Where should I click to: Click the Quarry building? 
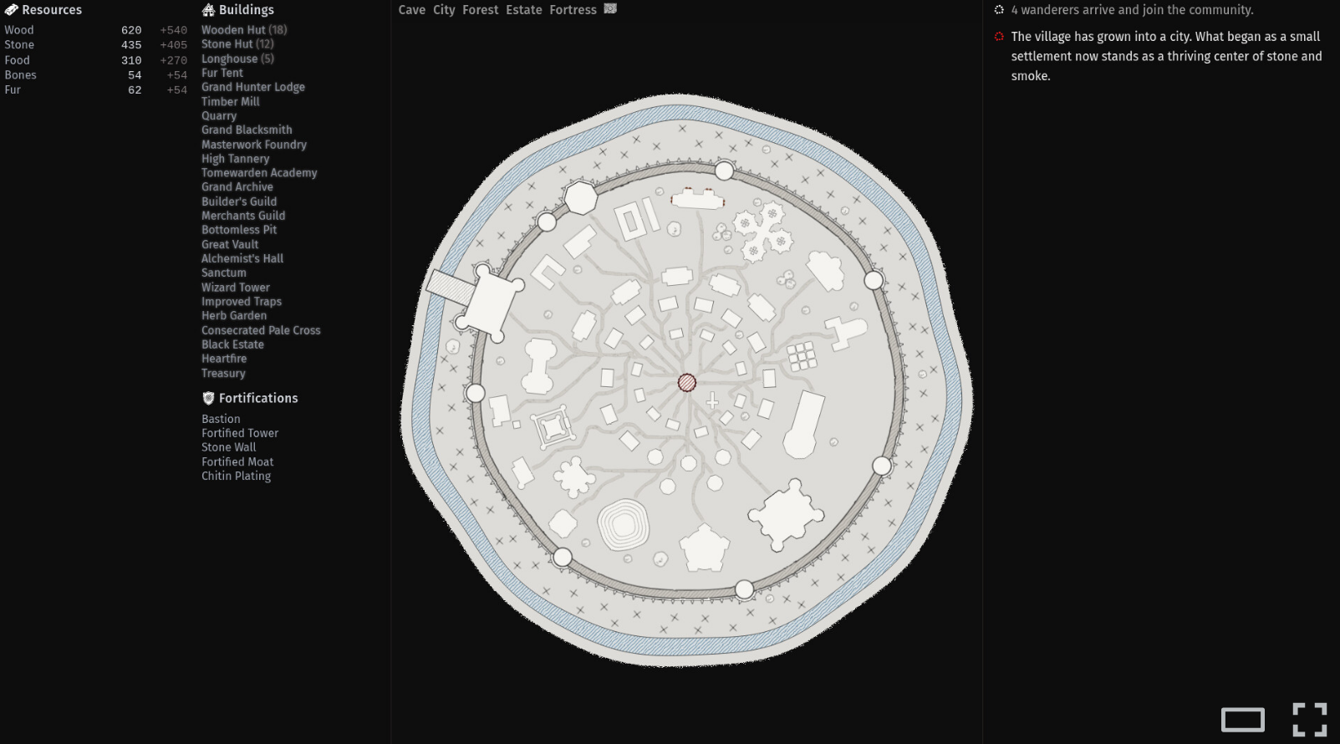[219, 115]
